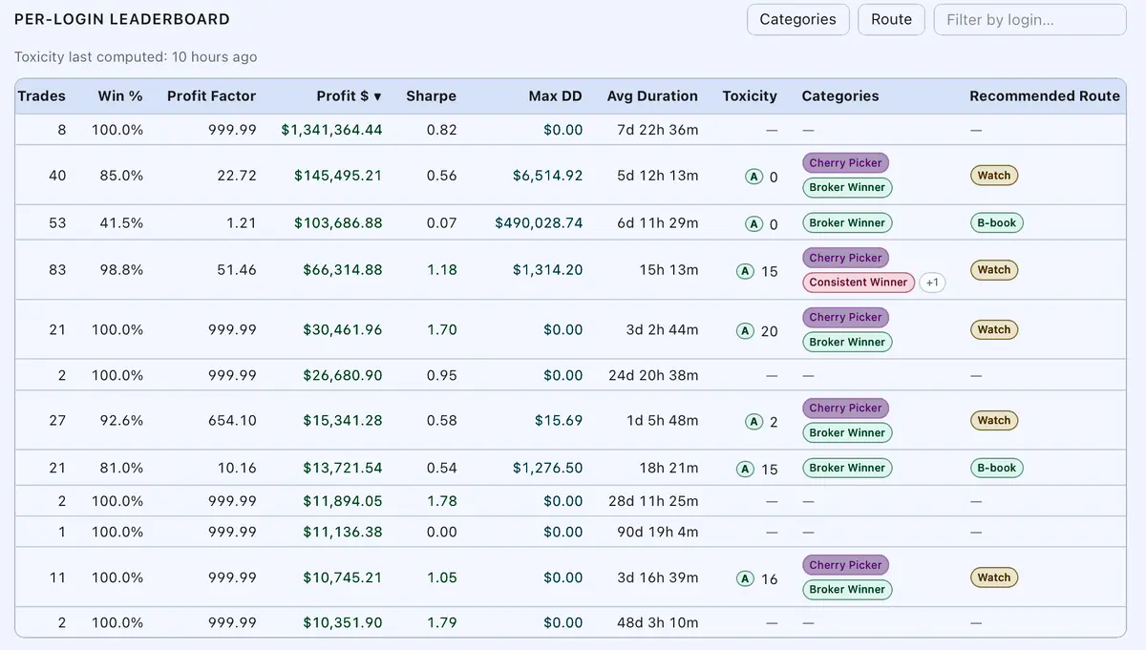Click Broker Winner tag in $145,495.21 row
The width and height of the screenshot is (1146, 650).
point(847,188)
